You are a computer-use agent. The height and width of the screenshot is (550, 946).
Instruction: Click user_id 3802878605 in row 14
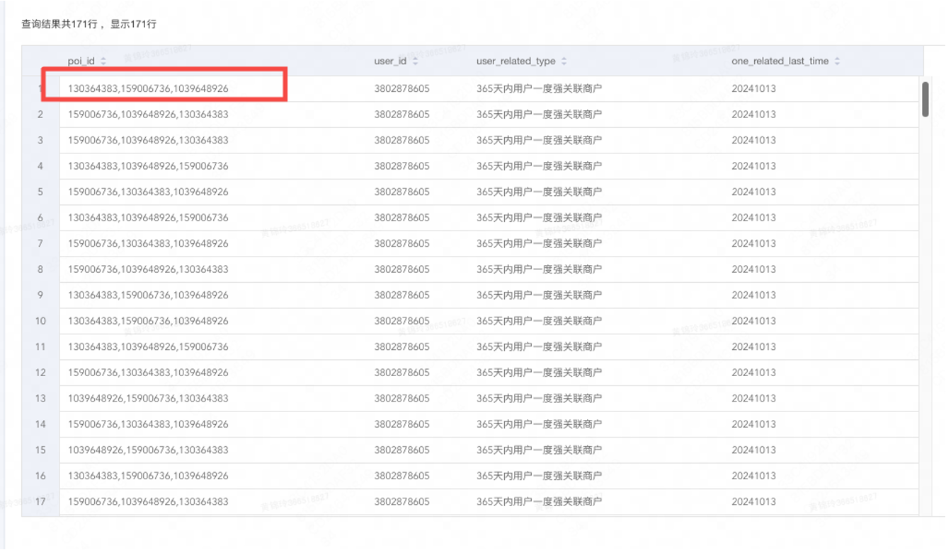(x=401, y=424)
